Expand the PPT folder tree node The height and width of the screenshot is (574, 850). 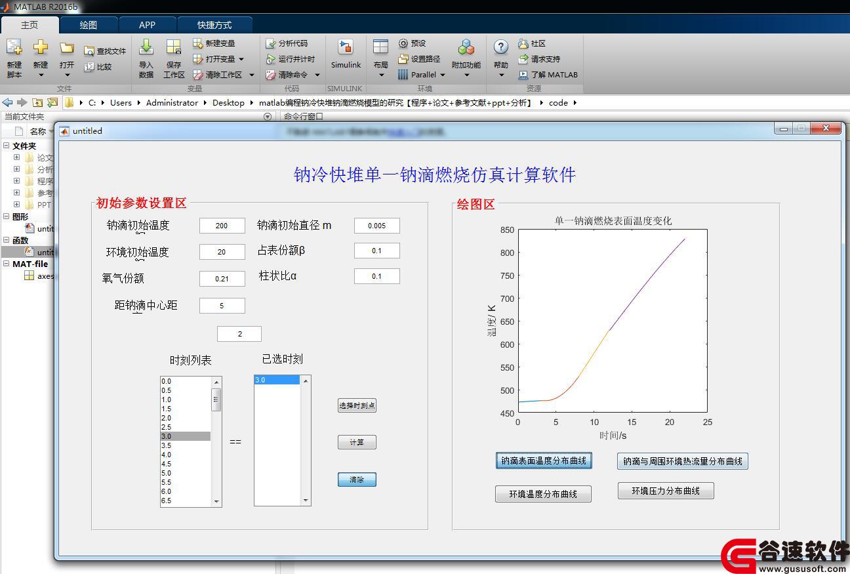[x=16, y=205]
